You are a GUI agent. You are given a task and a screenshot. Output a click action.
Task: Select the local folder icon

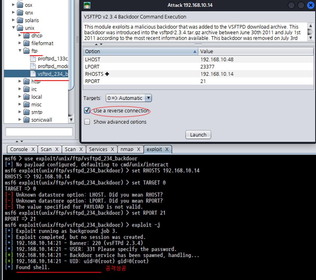click(26, 97)
